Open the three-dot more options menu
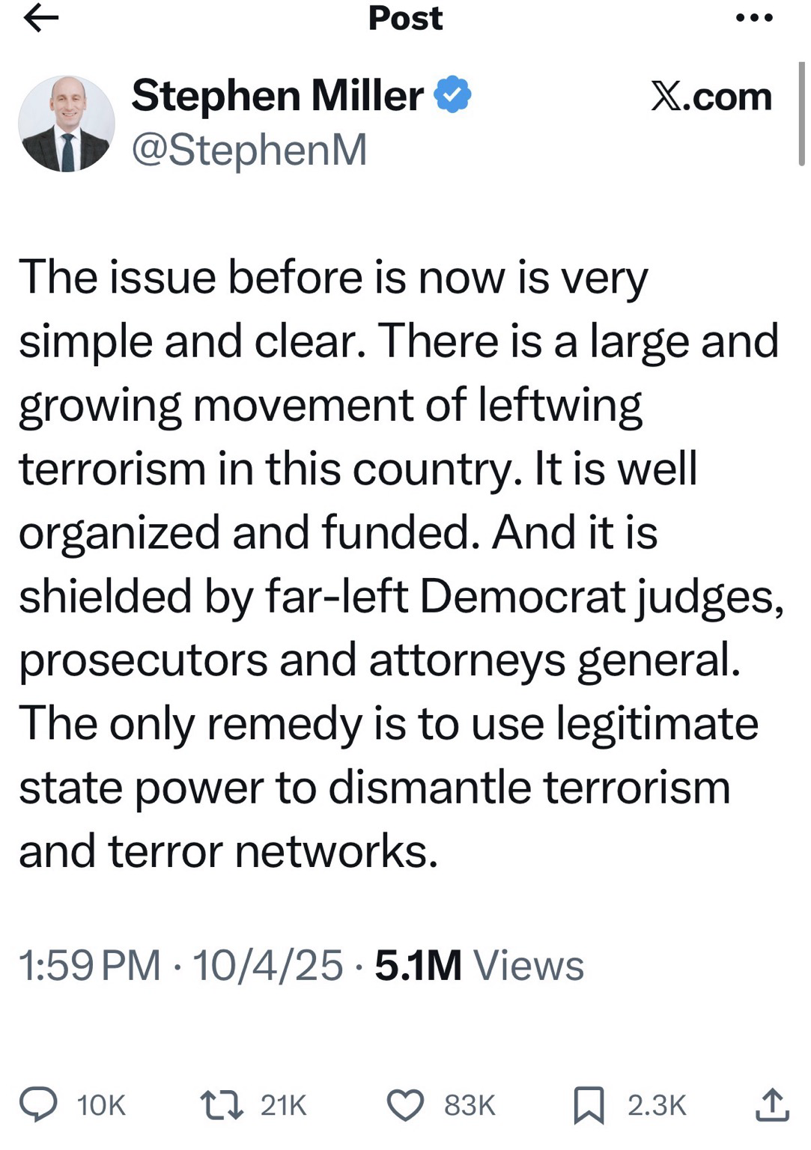This screenshot has height=1150, width=811. pos(753,18)
